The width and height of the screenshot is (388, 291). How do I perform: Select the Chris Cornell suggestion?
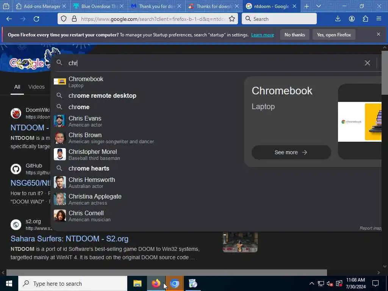point(147,216)
